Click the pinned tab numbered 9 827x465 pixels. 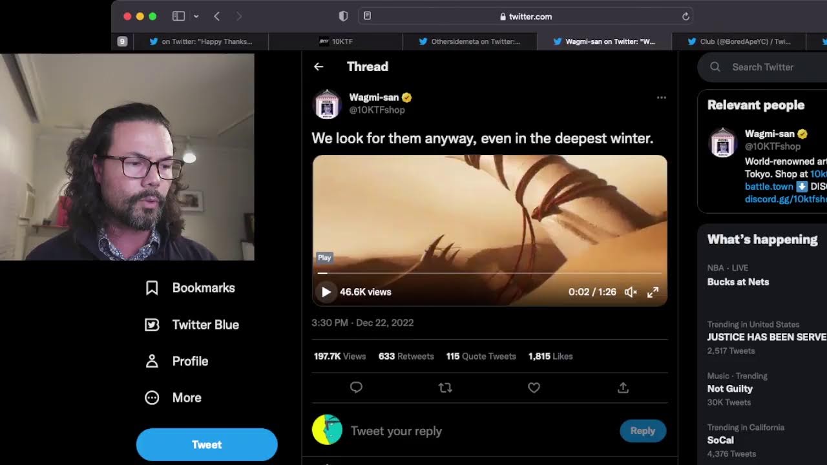click(122, 41)
